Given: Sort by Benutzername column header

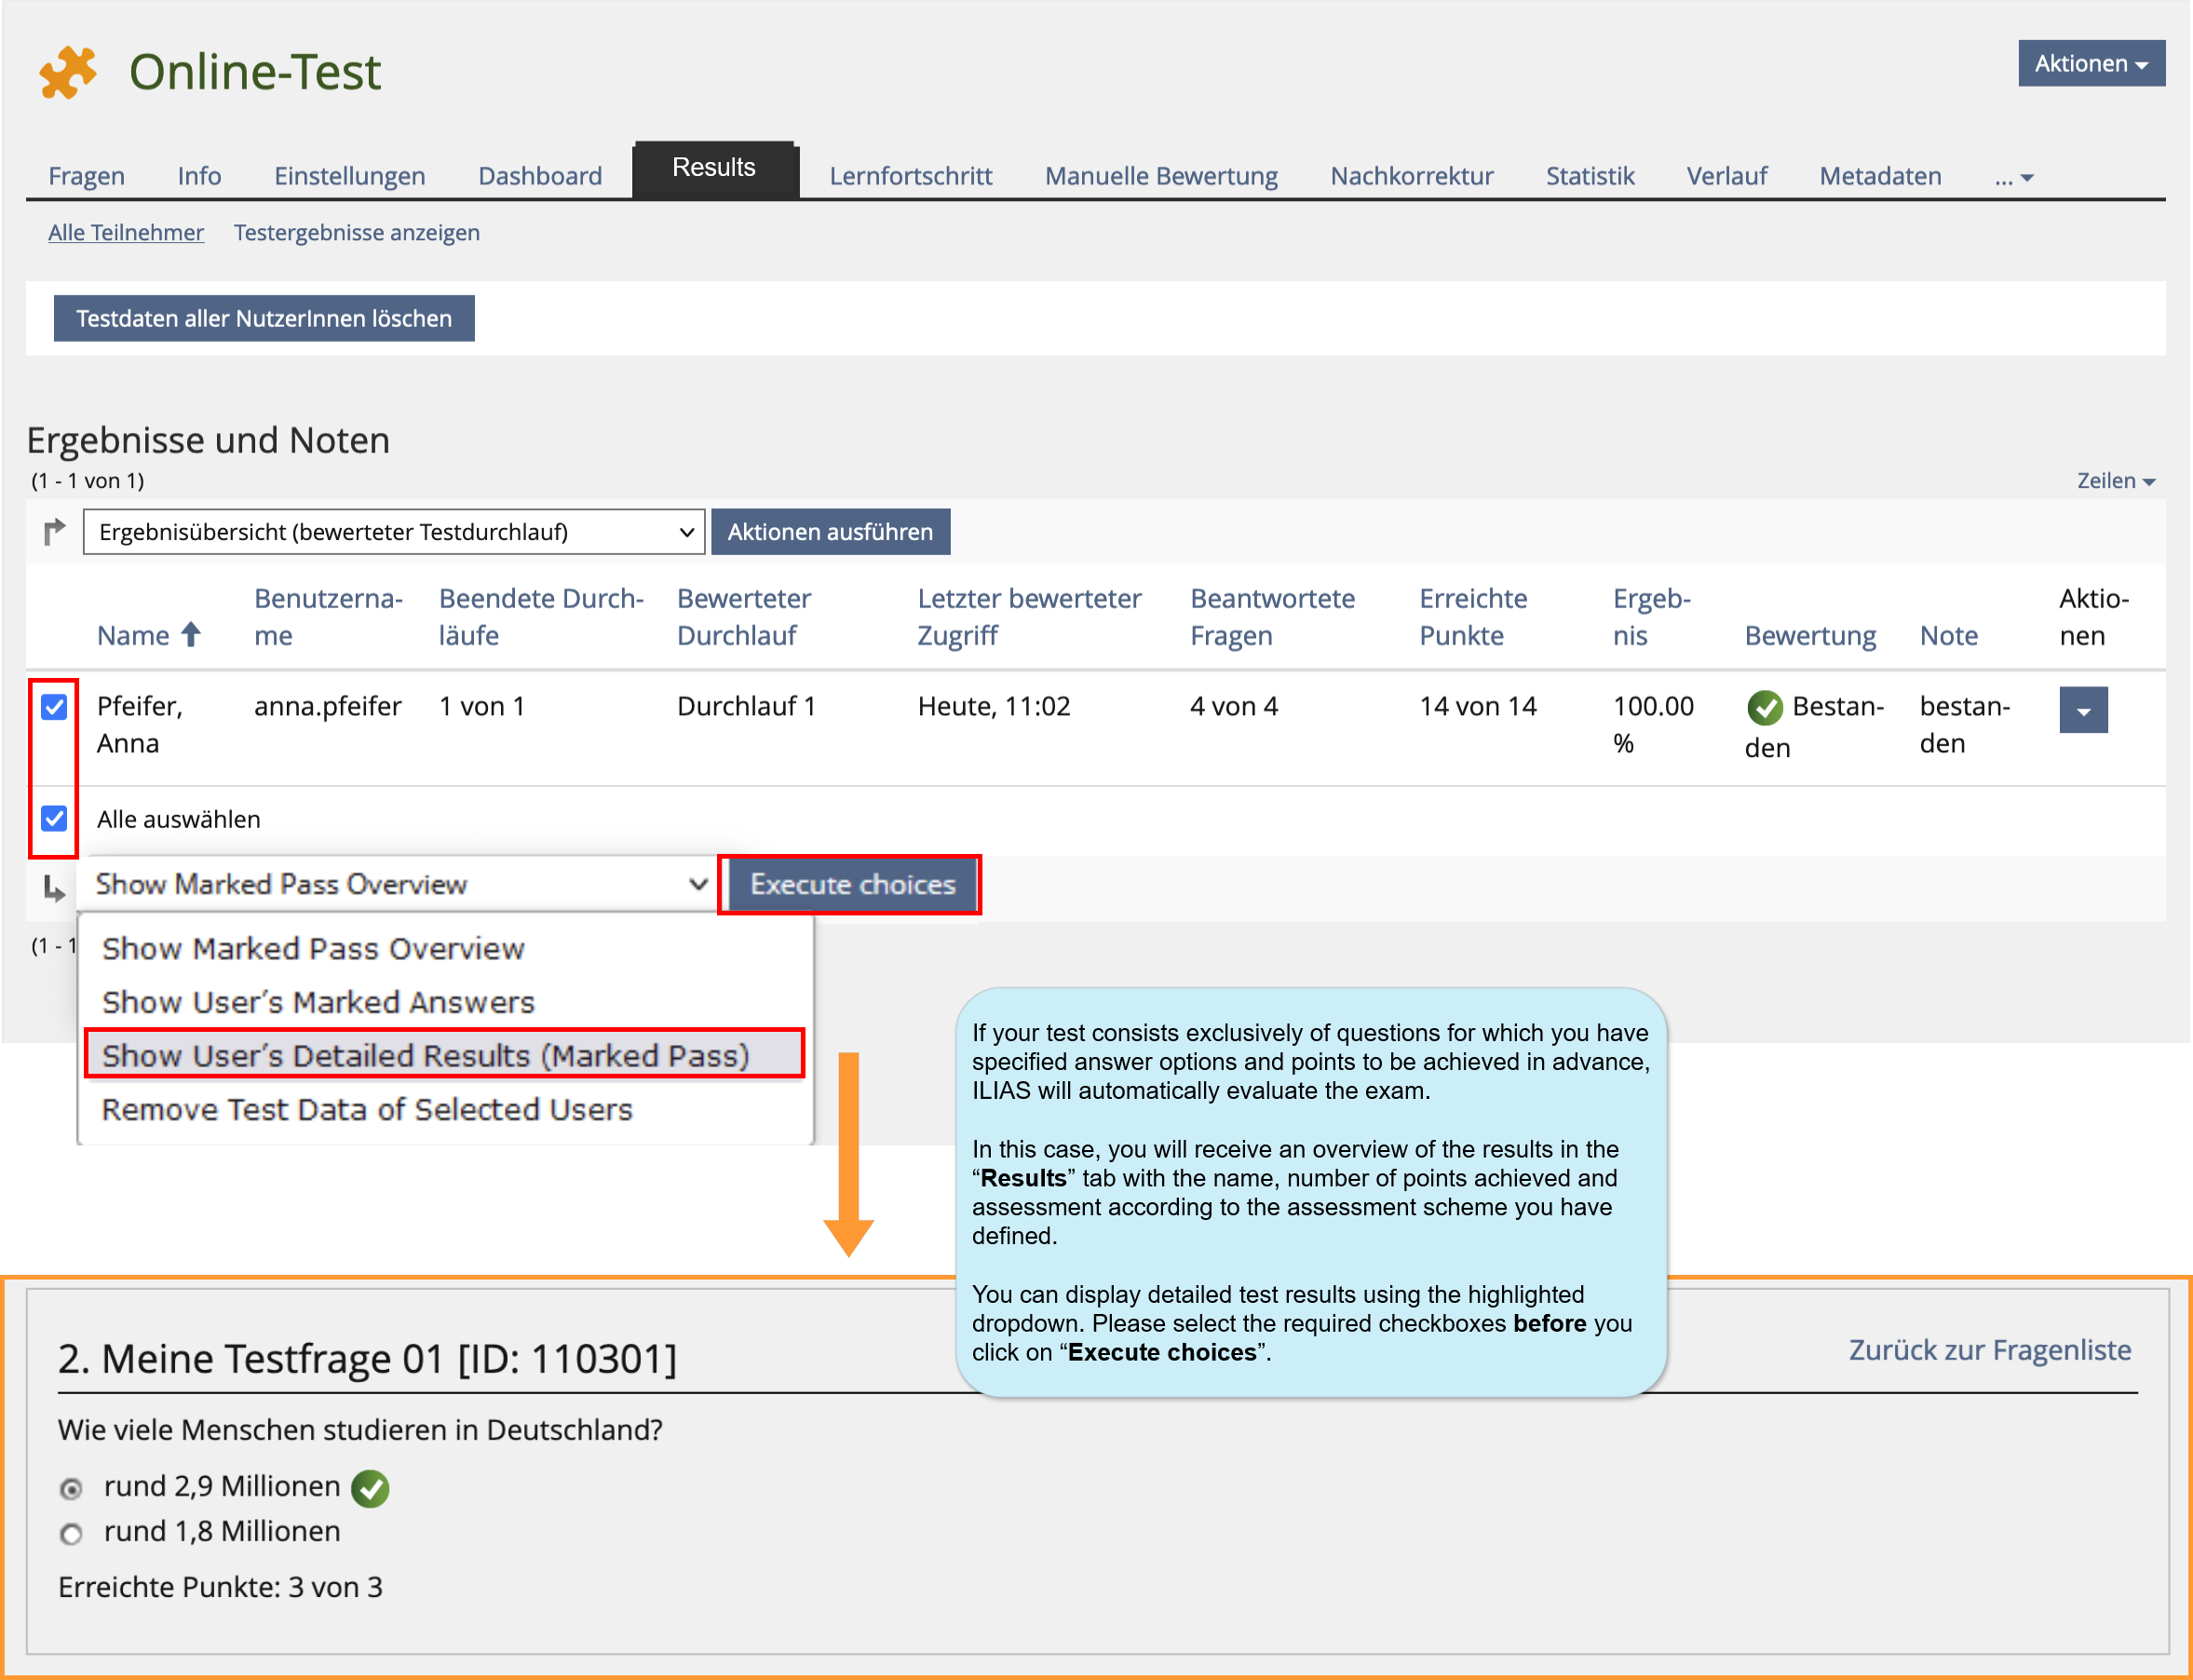Looking at the screenshot, I should click(328, 617).
